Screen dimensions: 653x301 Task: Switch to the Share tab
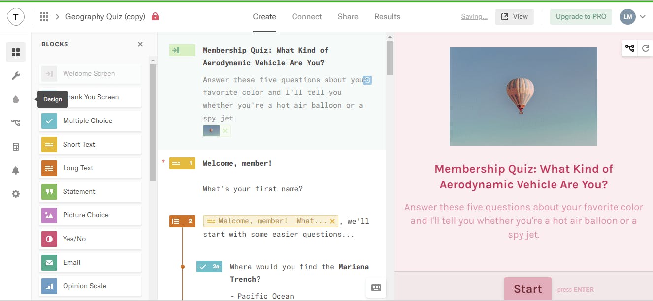point(348,17)
